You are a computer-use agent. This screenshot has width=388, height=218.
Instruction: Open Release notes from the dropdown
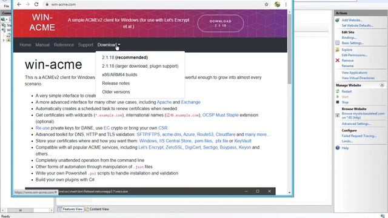pyautogui.click(x=116, y=84)
